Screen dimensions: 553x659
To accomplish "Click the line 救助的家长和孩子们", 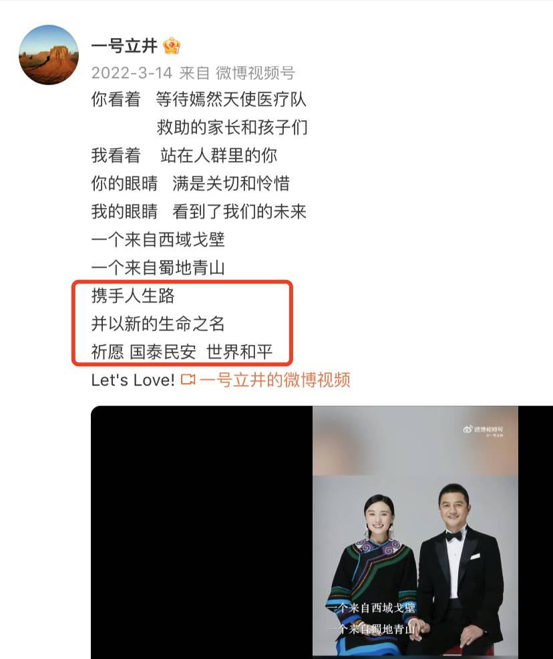I will click(x=232, y=128).
